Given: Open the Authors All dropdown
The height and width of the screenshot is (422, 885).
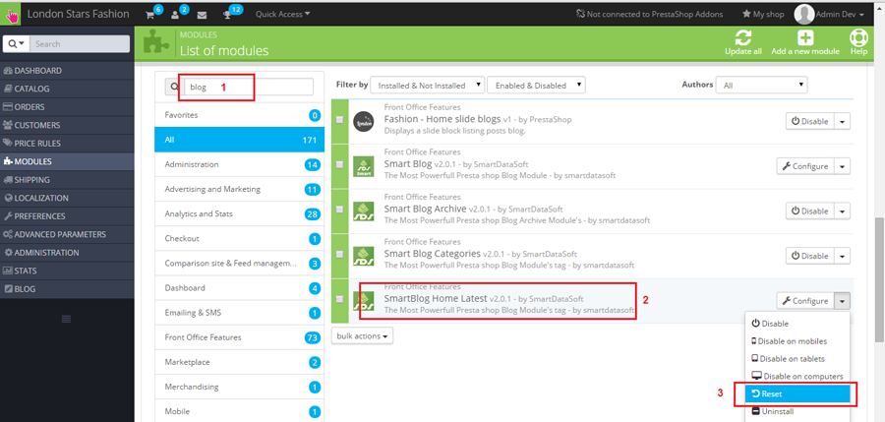Looking at the screenshot, I should (x=761, y=86).
